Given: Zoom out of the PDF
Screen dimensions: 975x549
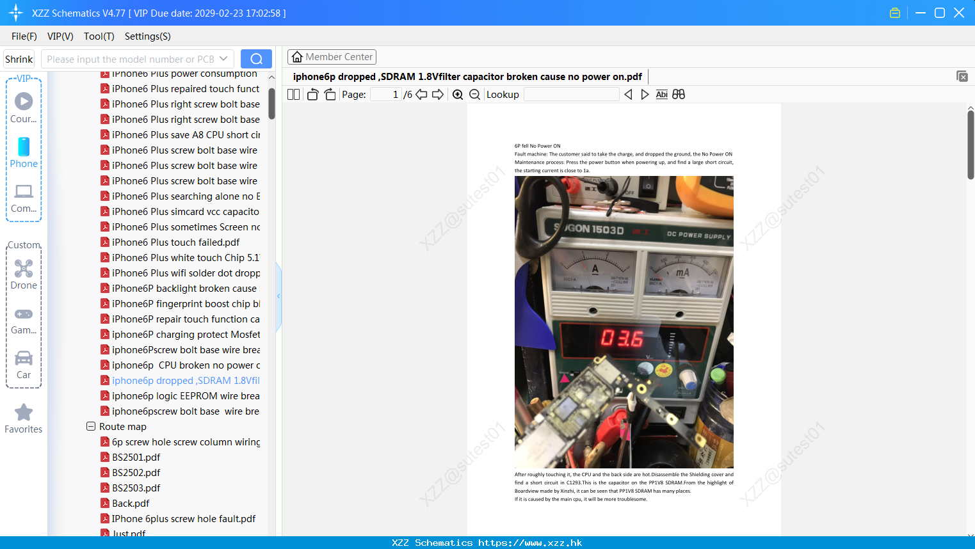Looking at the screenshot, I should click(474, 94).
